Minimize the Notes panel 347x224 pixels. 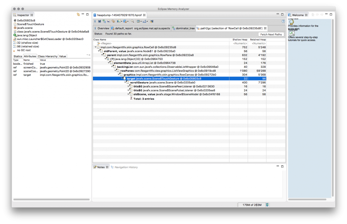pyautogui.click(x=278, y=166)
